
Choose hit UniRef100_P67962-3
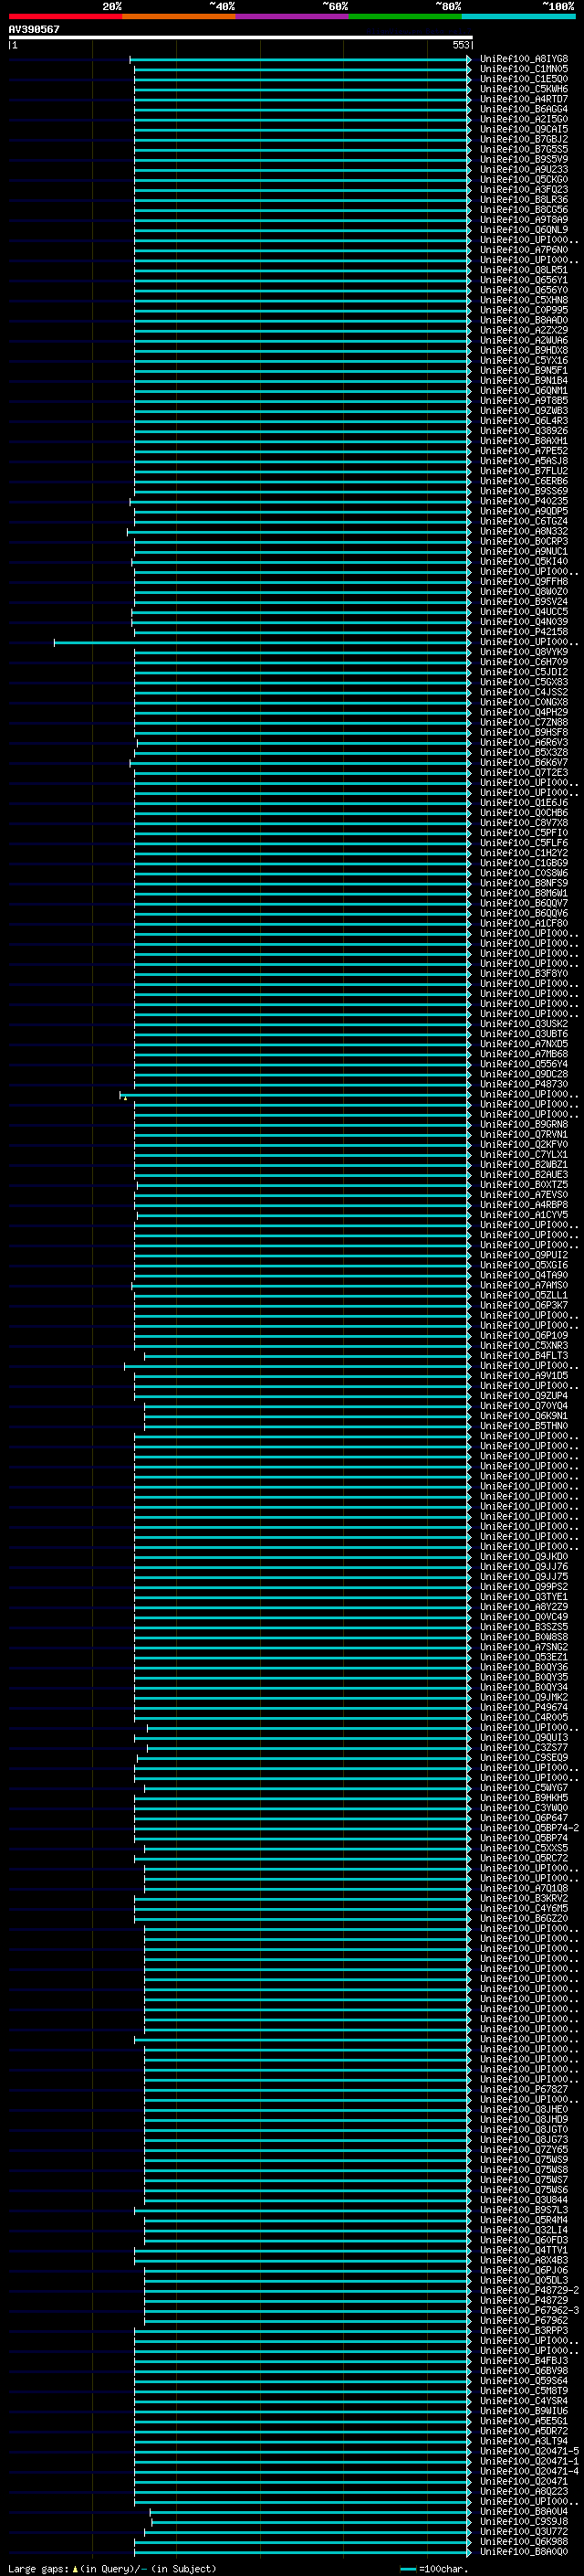pos(529,2312)
